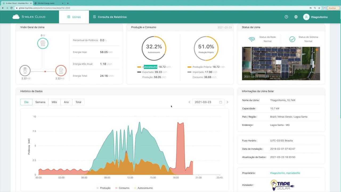This screenshot has height=192, width=341.
Task: Open the date picker calendar field
Action: click(208, 102)
